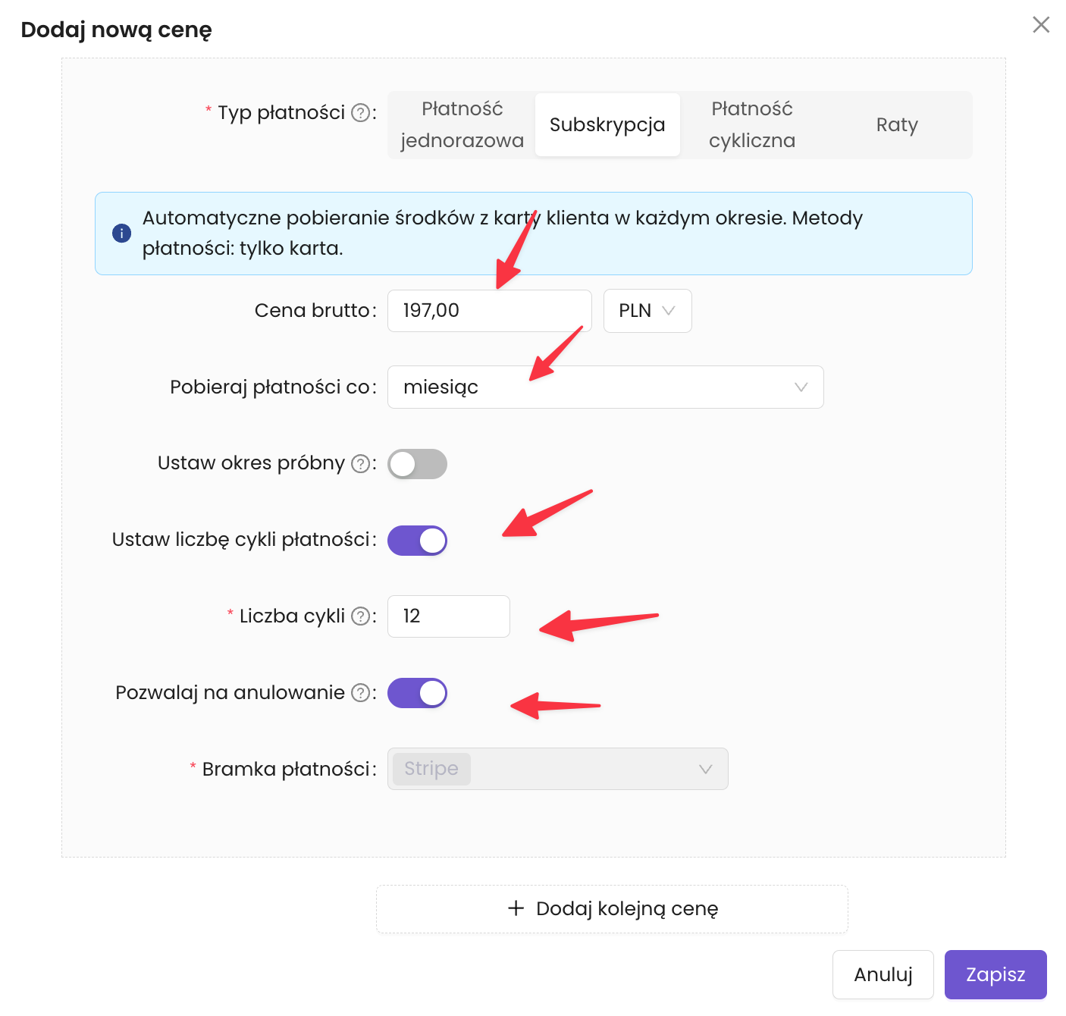Click help icon beside Pozwalaj na anulowanie
This screenshot has width=1066, height=1016.
[361, 693]
